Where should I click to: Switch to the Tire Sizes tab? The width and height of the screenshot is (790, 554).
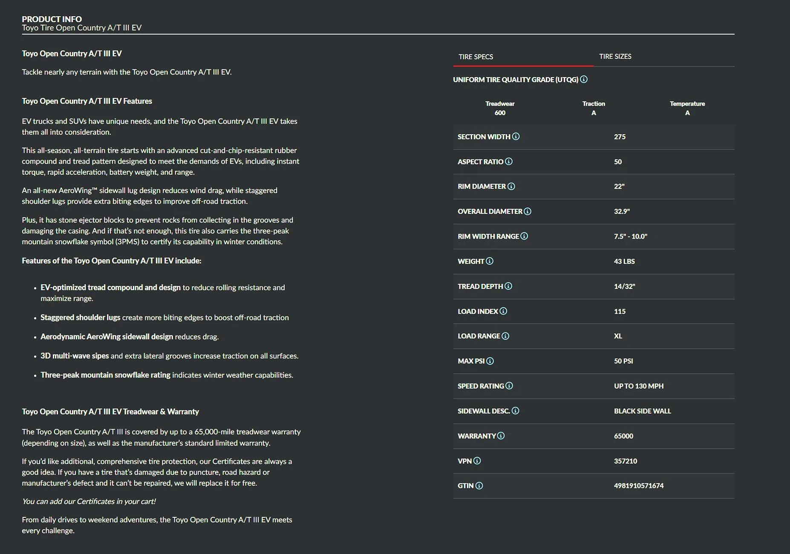coord(664,57)
